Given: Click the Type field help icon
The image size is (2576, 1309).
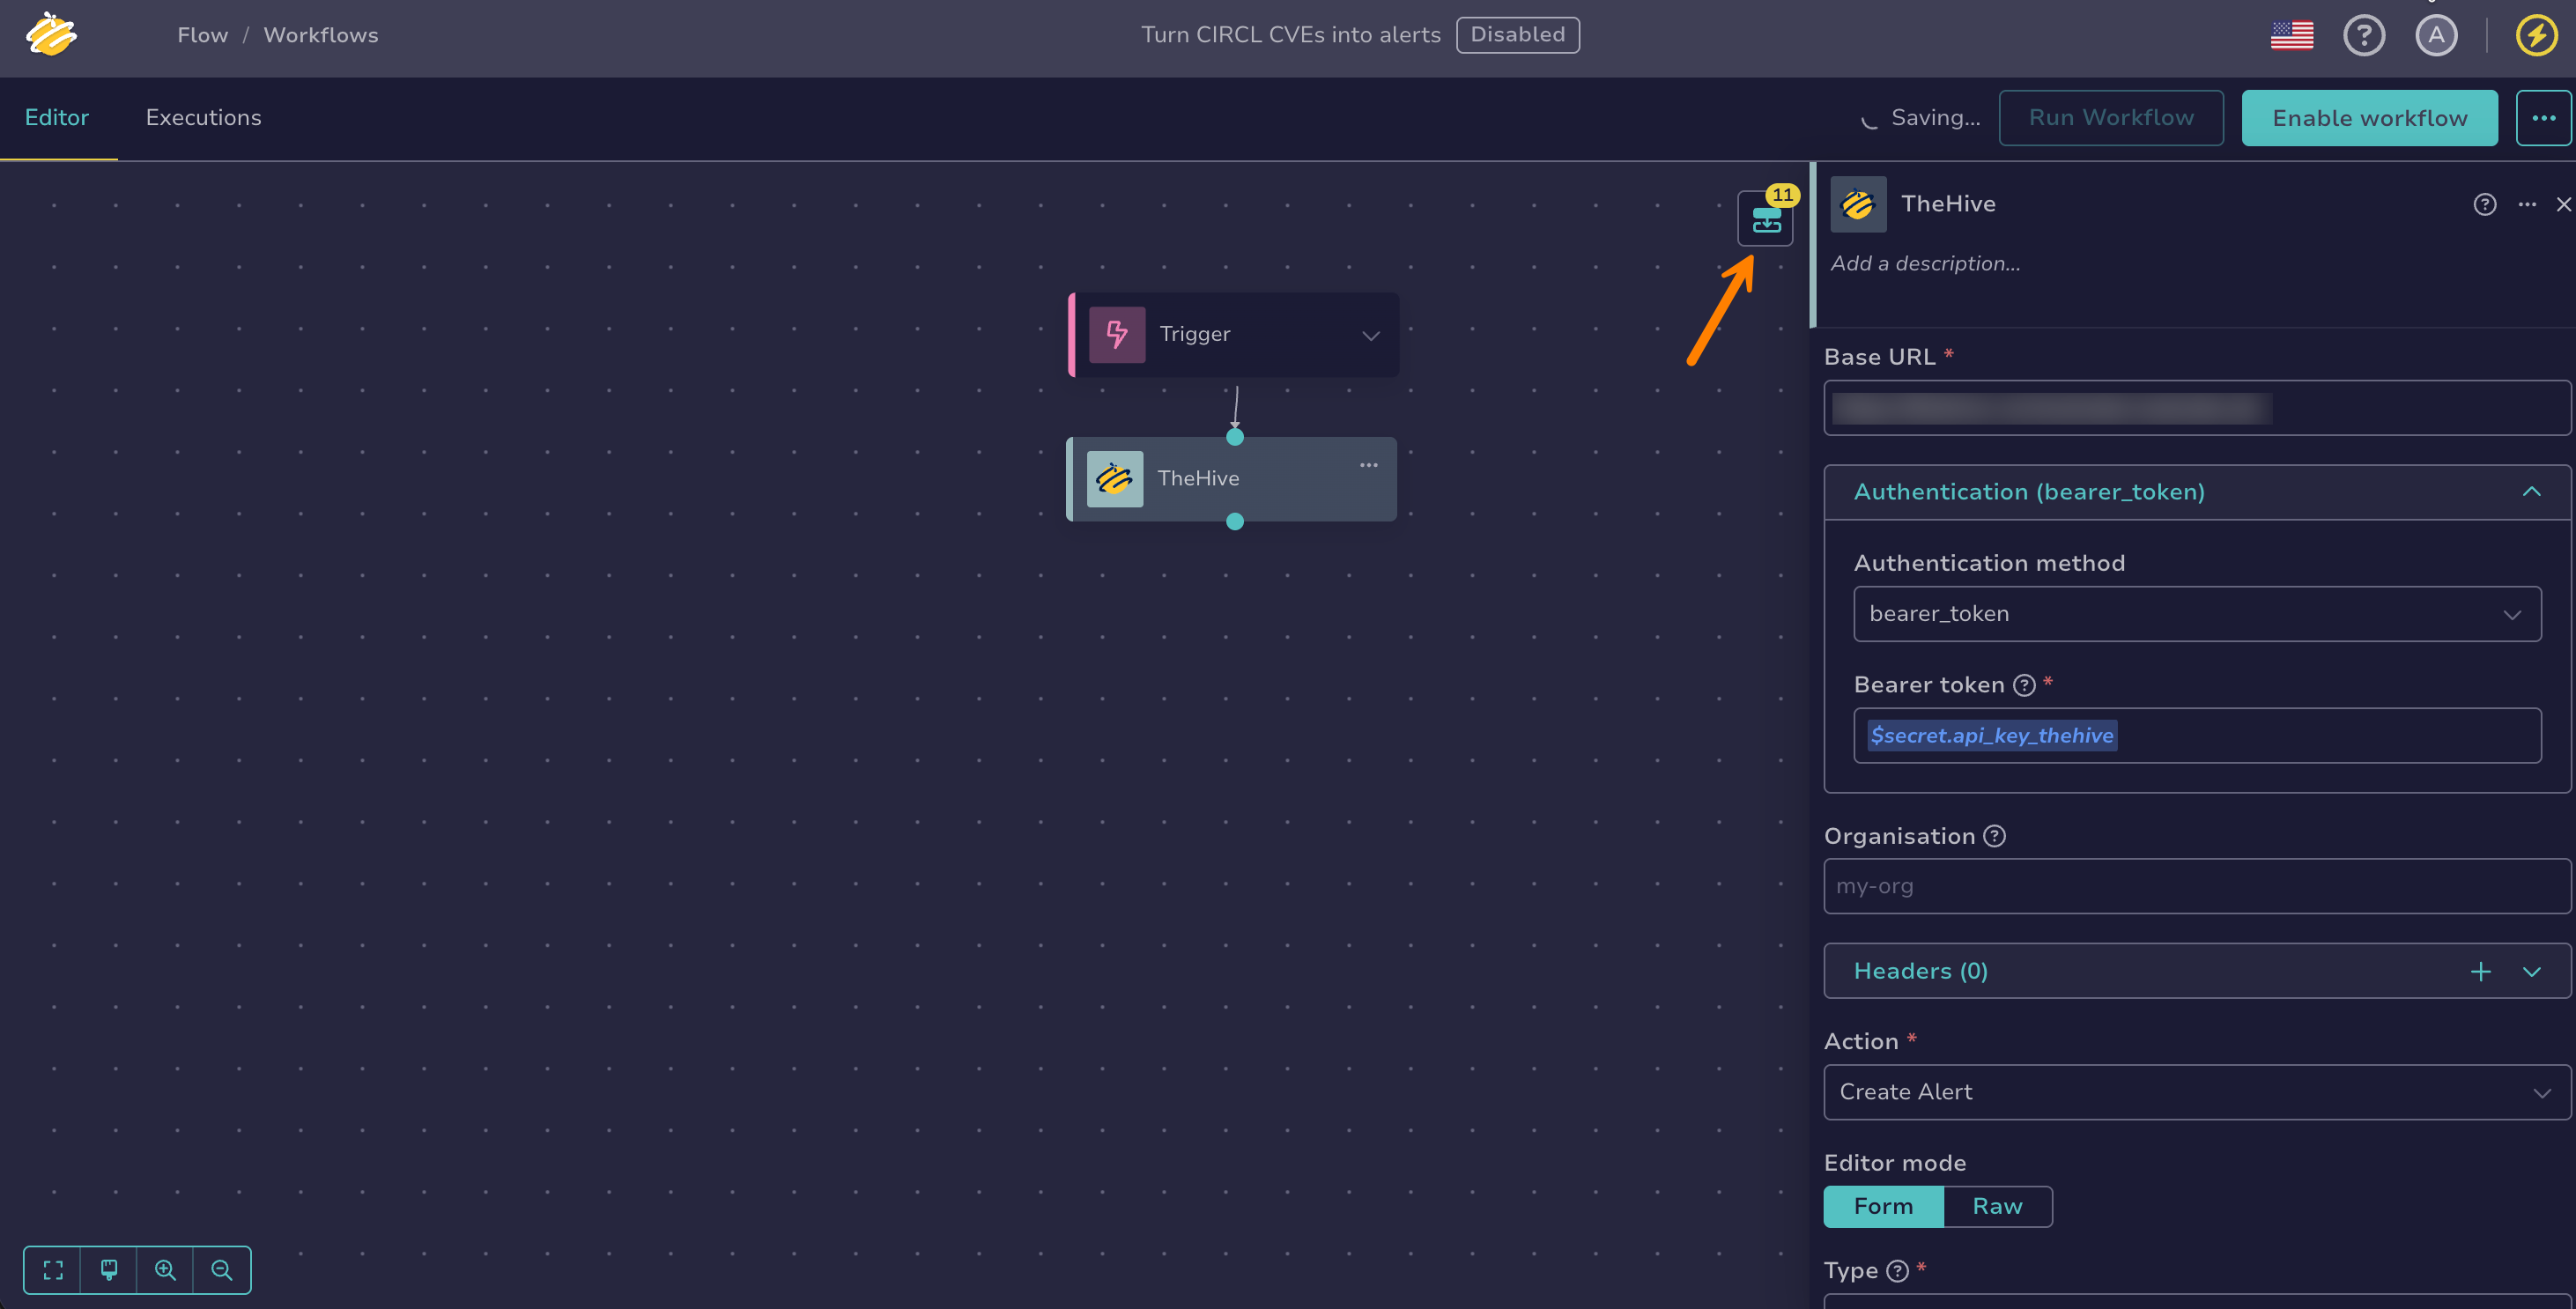Looking at the screenshot, I should tap(1896, 1271).
